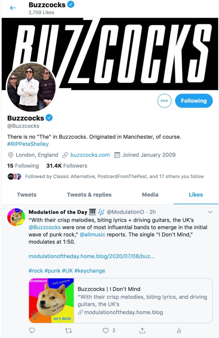Open the modulationoftheday.home.blog tweet URL

tap(91, 256)
